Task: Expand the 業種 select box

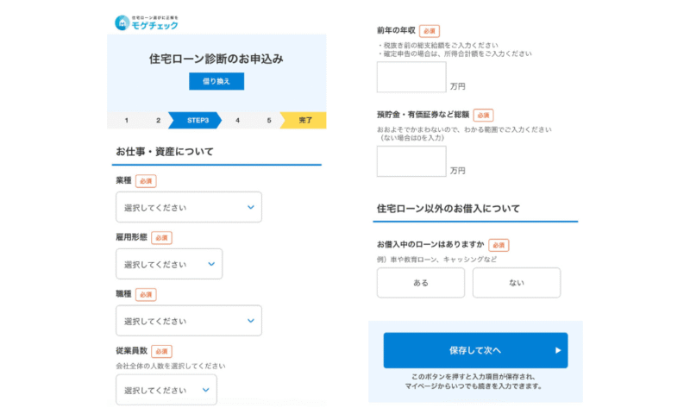Action: (x=189, y=207)
